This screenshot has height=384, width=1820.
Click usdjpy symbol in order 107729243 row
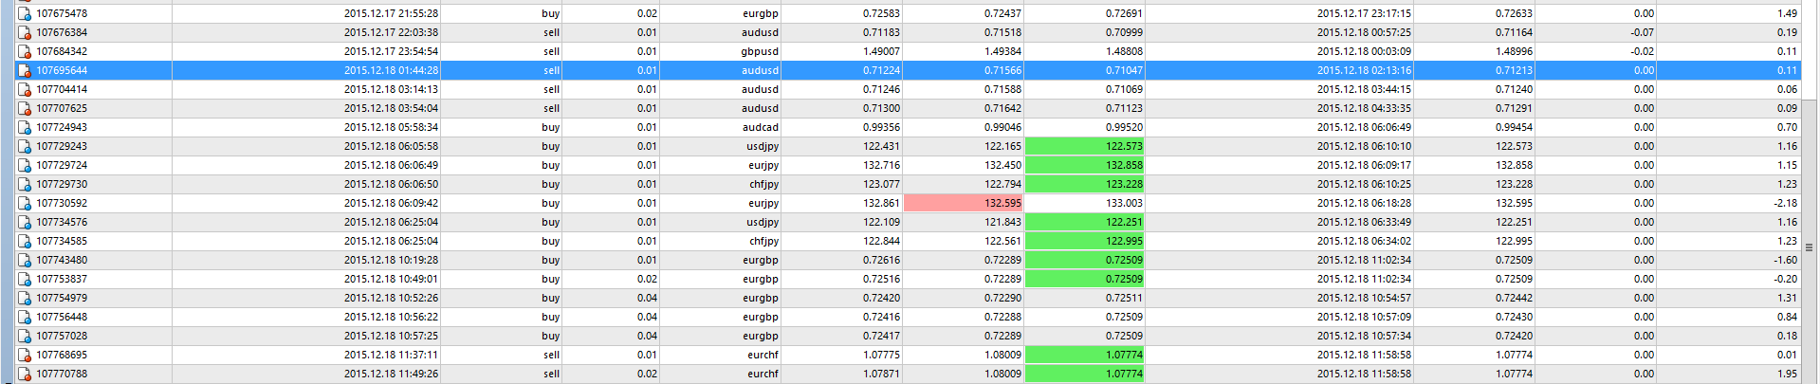(x=763, y=146)
